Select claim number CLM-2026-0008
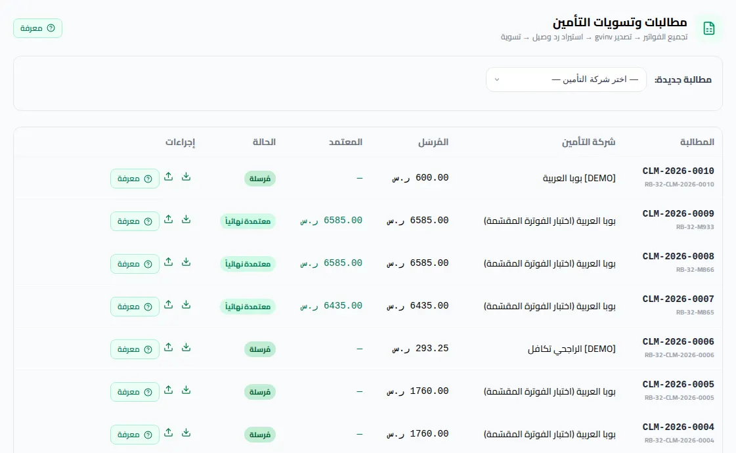The height and width of the screenshot is (453, 736). 678,256
